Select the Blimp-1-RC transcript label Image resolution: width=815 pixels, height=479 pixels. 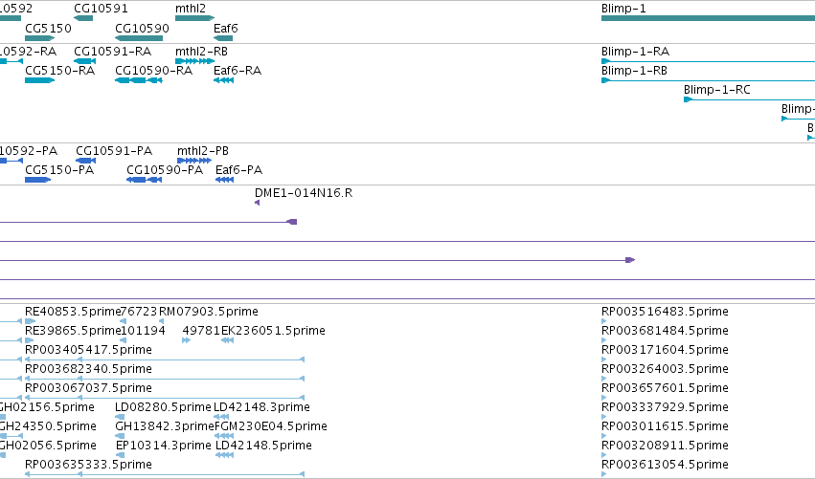[x=716, y=90]
